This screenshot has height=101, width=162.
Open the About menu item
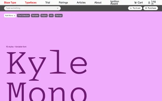tap(98, 3)
